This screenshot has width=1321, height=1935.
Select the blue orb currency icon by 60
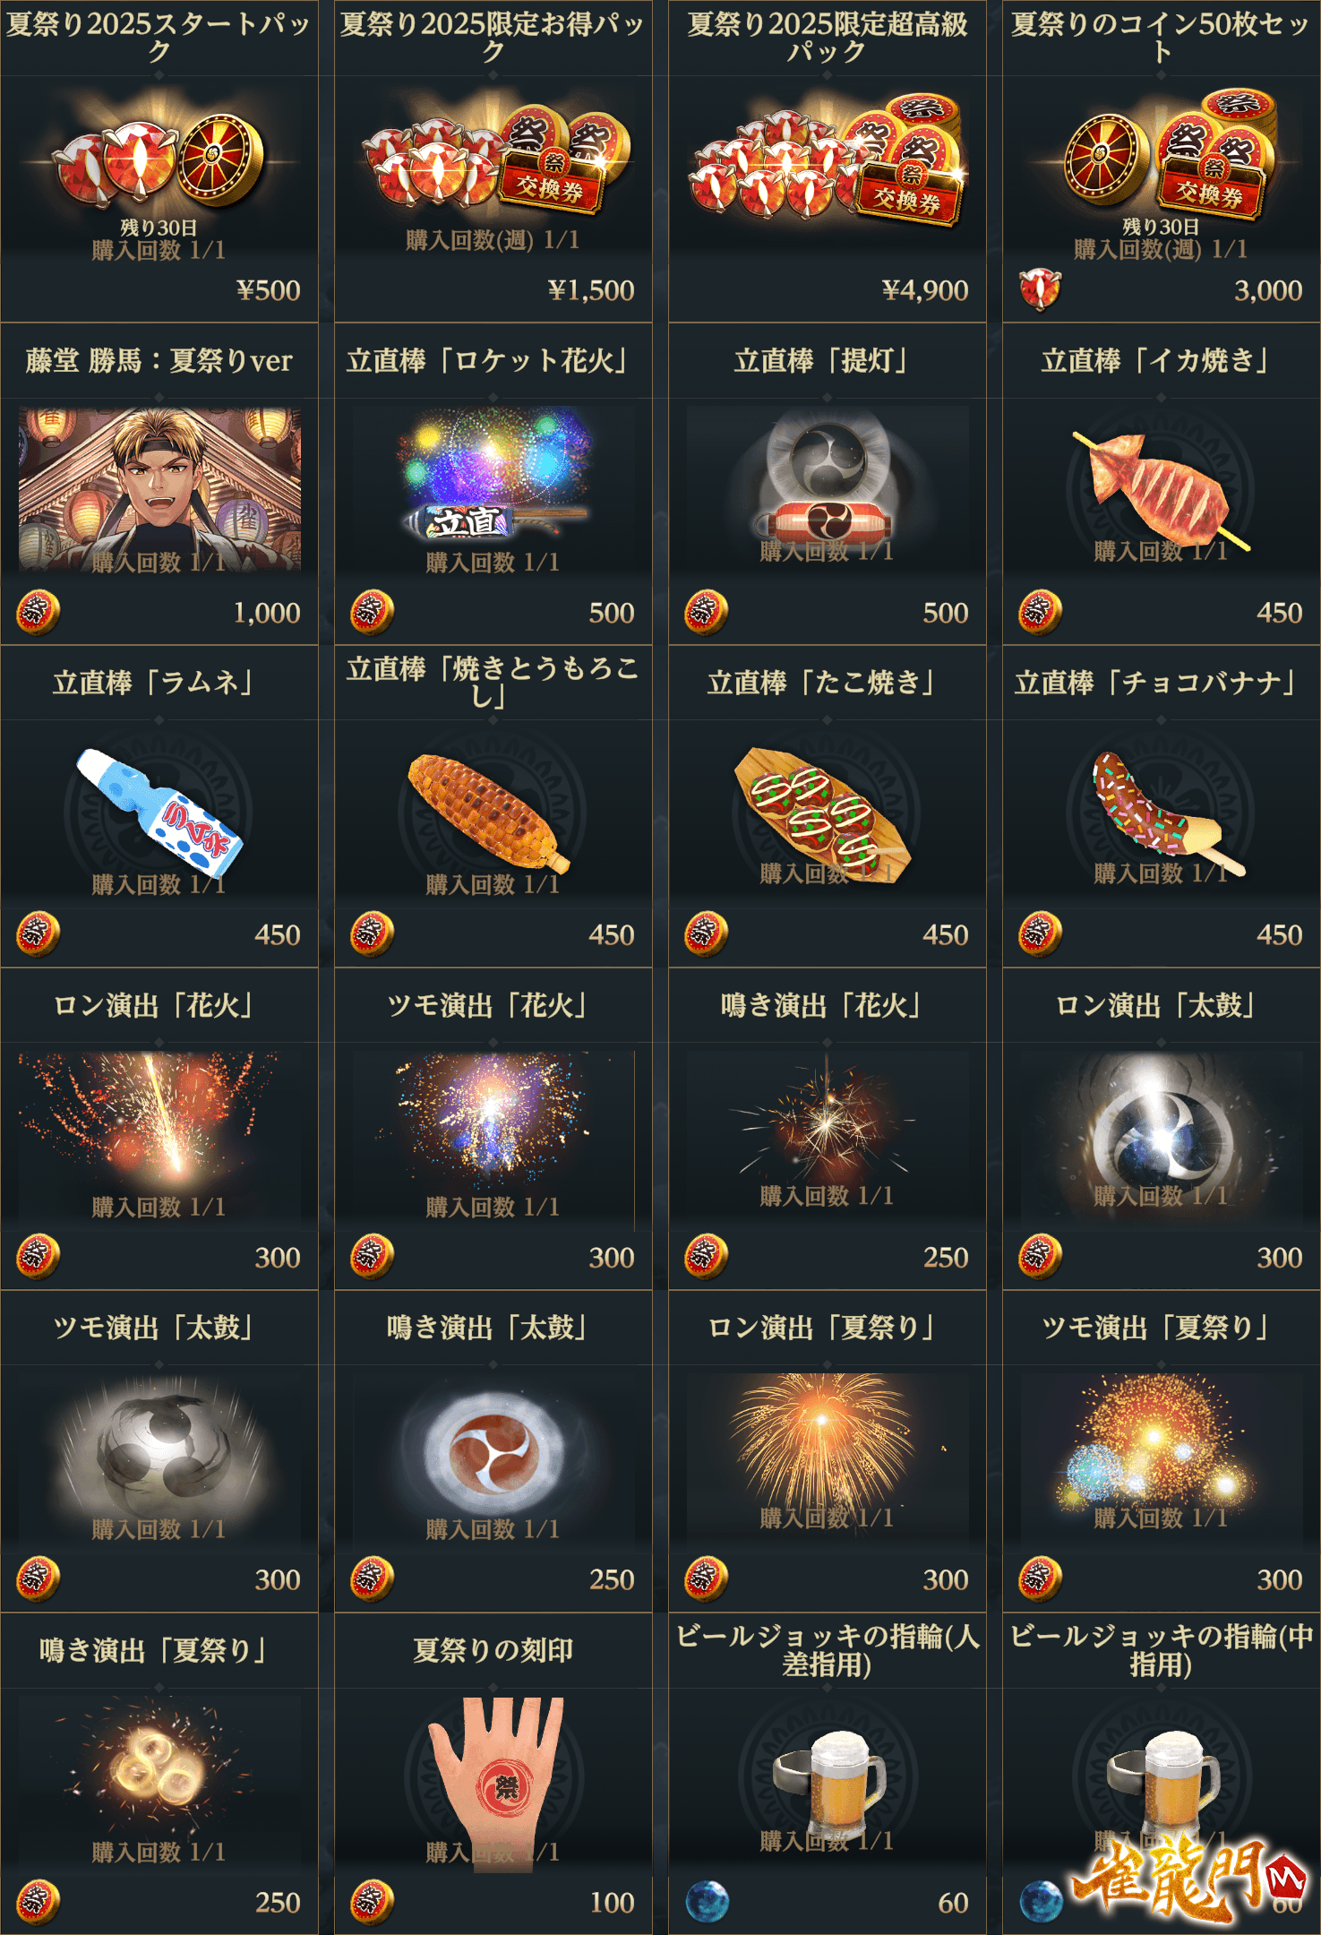[x=707, y=1901]
